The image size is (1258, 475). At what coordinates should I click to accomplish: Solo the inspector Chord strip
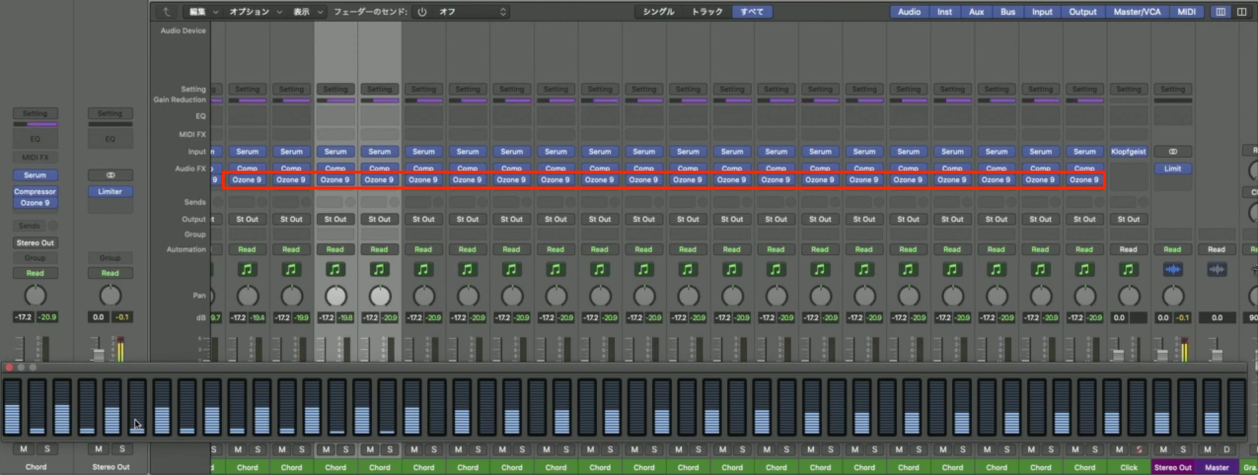pos(47,449)
